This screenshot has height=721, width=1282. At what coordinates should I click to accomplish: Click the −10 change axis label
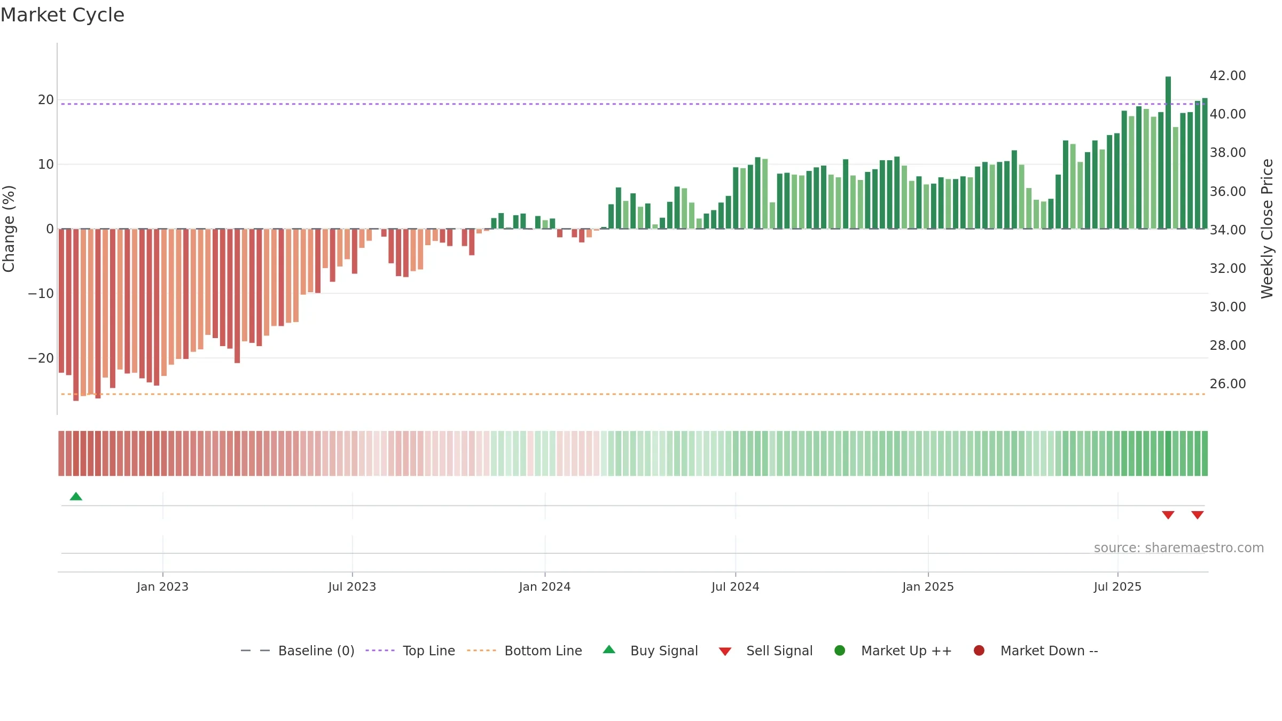pos(41,293)
